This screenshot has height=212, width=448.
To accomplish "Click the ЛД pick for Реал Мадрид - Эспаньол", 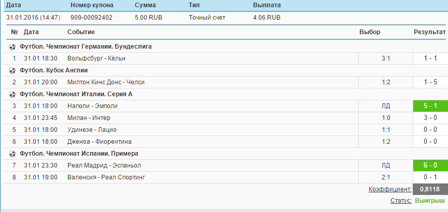I will click(x=386, y=165).
